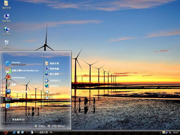Image resolution: width=180 pixels, height=135 pixels.
Task: Launch WinRAR from Start menu
Action: click(x=15, y=99)
